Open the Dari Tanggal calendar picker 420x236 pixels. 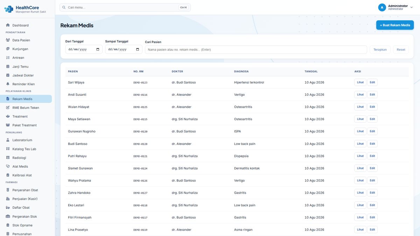point(98,49)
